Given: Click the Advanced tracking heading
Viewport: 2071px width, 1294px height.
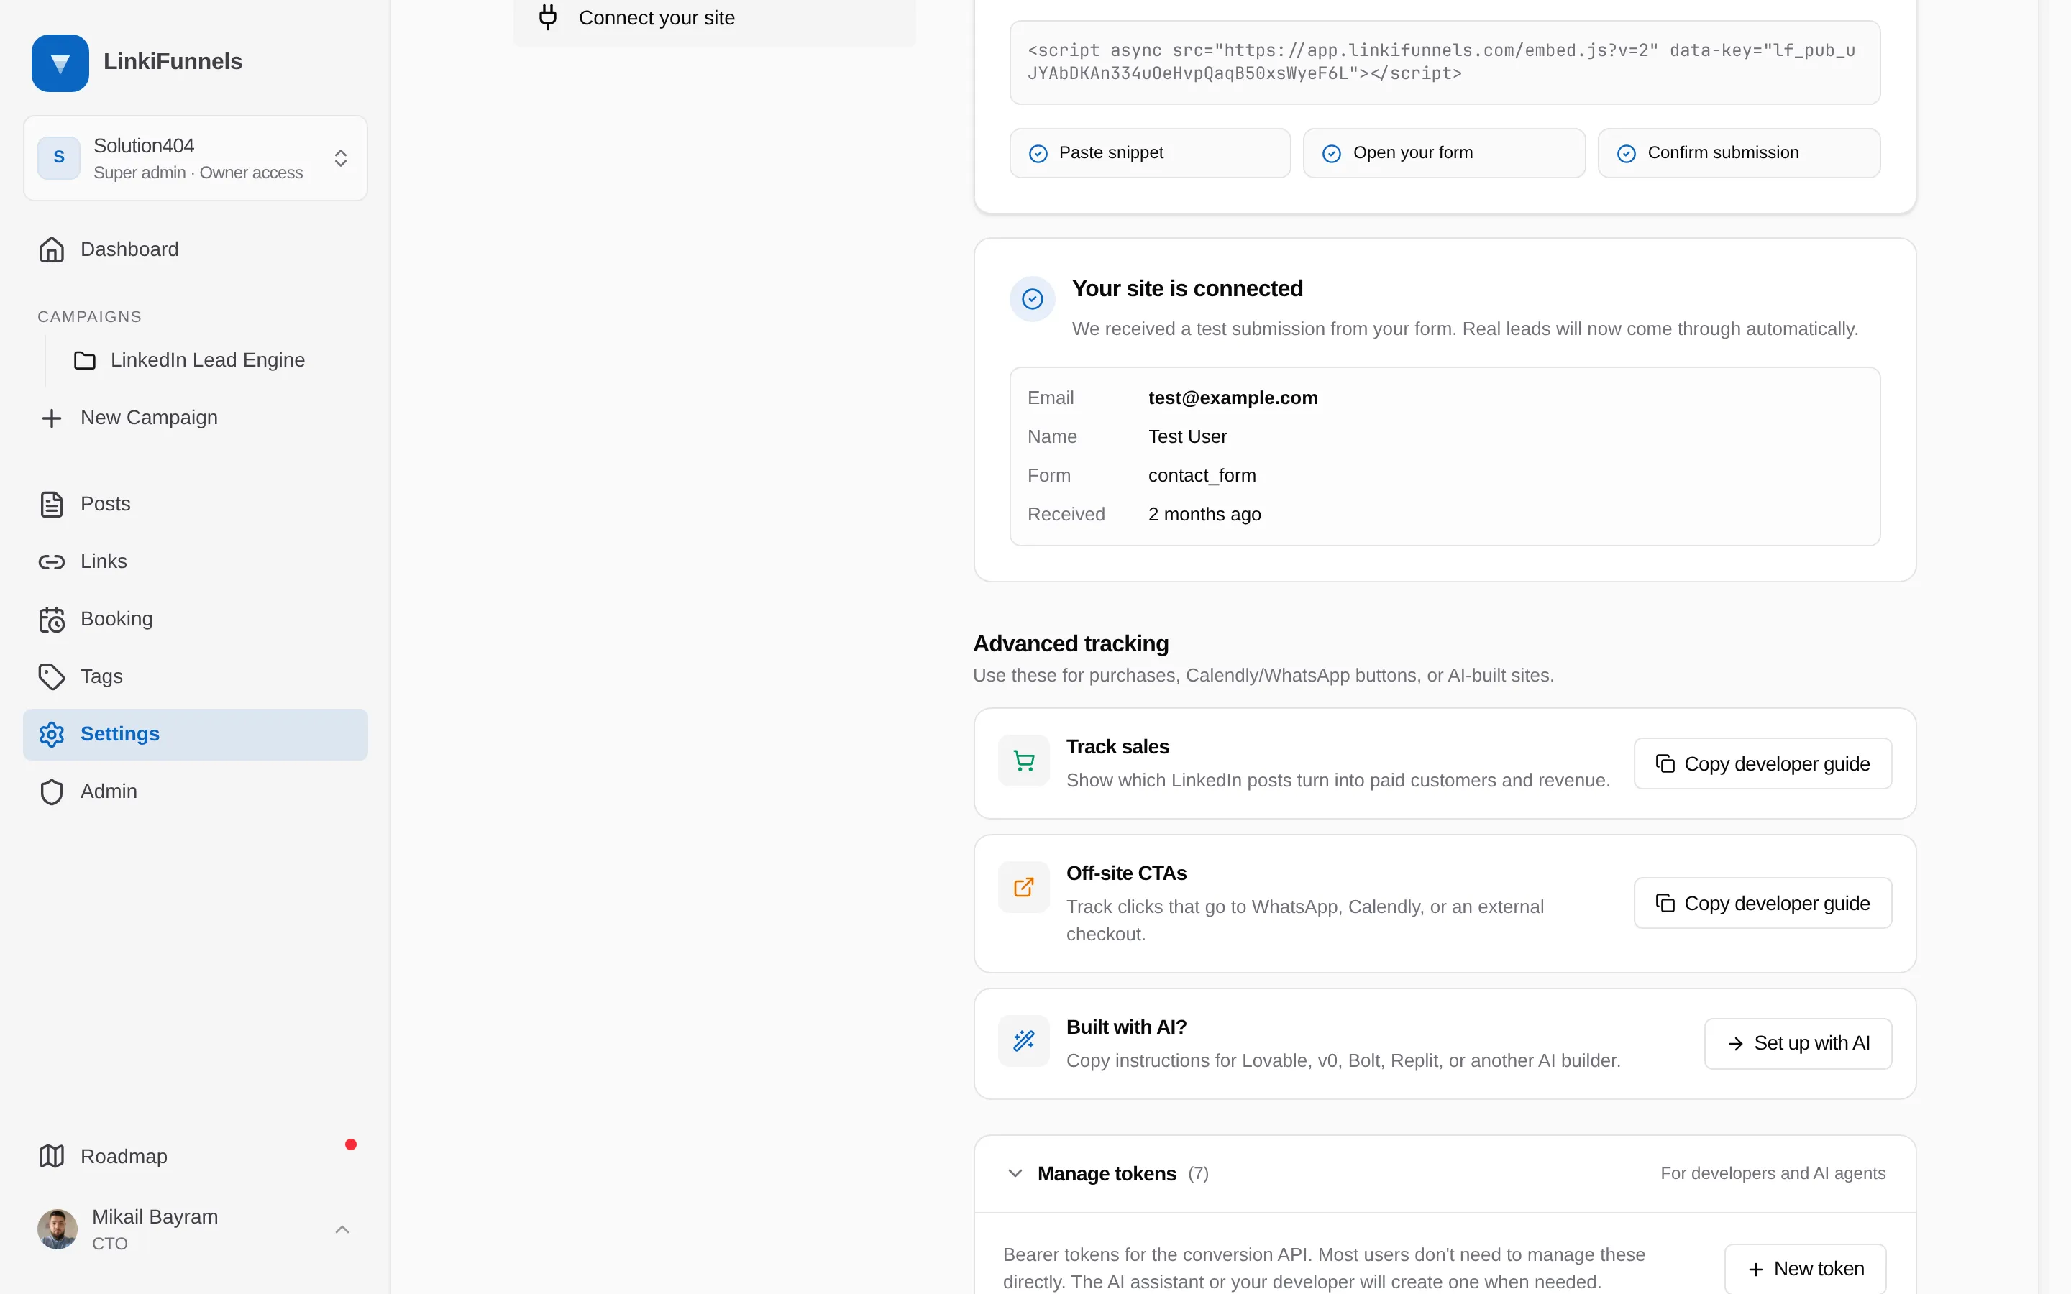Looking at the screenshot, I should tap(1071, 643).
